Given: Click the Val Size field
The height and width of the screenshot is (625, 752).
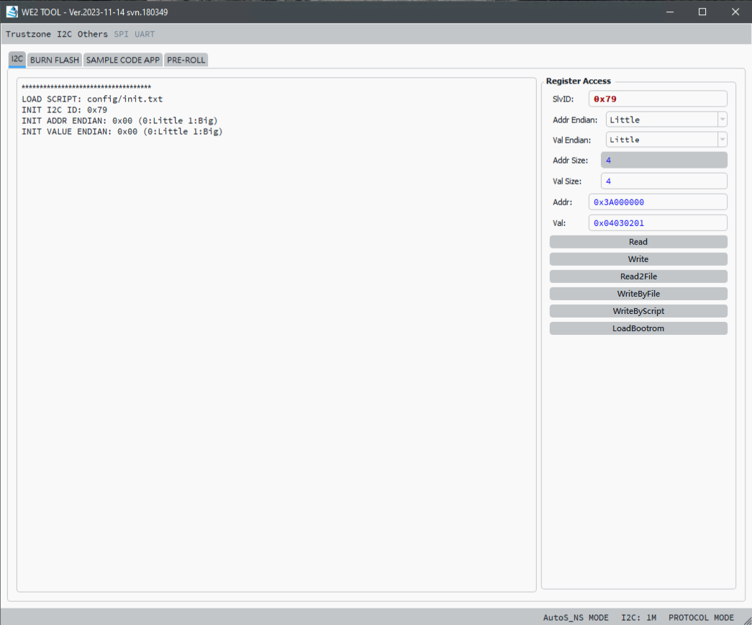Looking at the screenshot, I should coord(663,181).
